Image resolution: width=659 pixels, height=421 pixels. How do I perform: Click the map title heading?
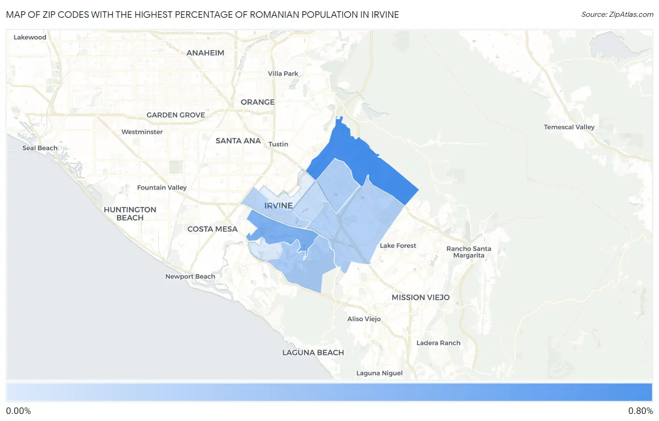click(202, 15)
